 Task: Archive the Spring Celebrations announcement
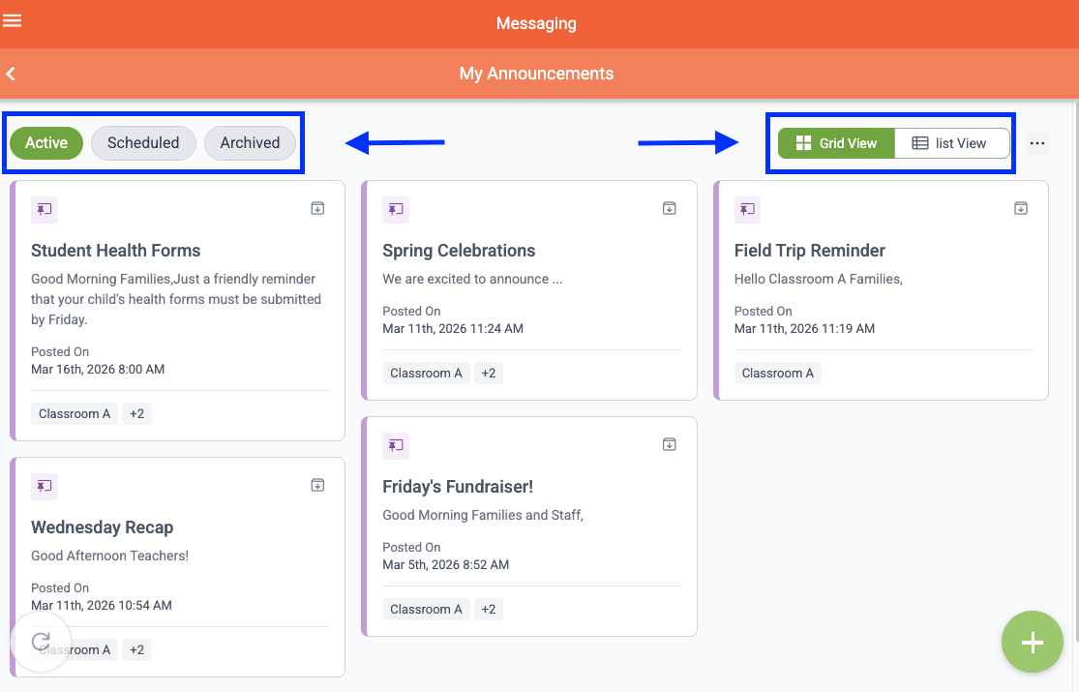tap(669, 208)
